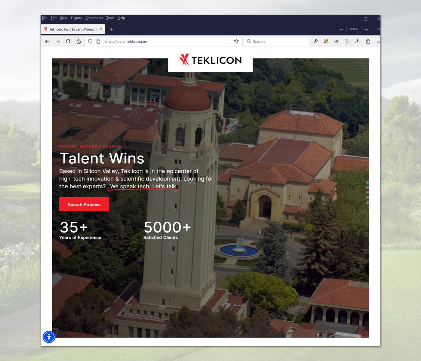Zoom out with the minus button
Image resolution: width=421 pixels, height=361 pixels.
(x=341, y=29)
